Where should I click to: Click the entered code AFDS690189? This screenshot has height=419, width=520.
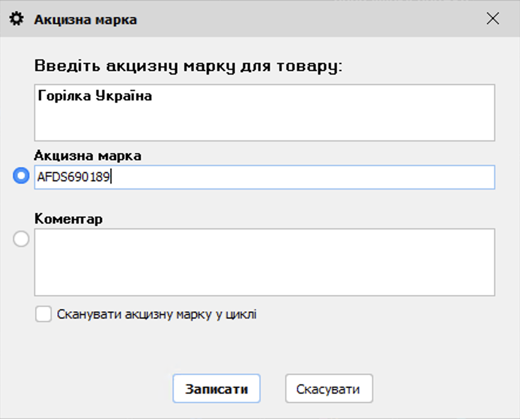(74, 177)
